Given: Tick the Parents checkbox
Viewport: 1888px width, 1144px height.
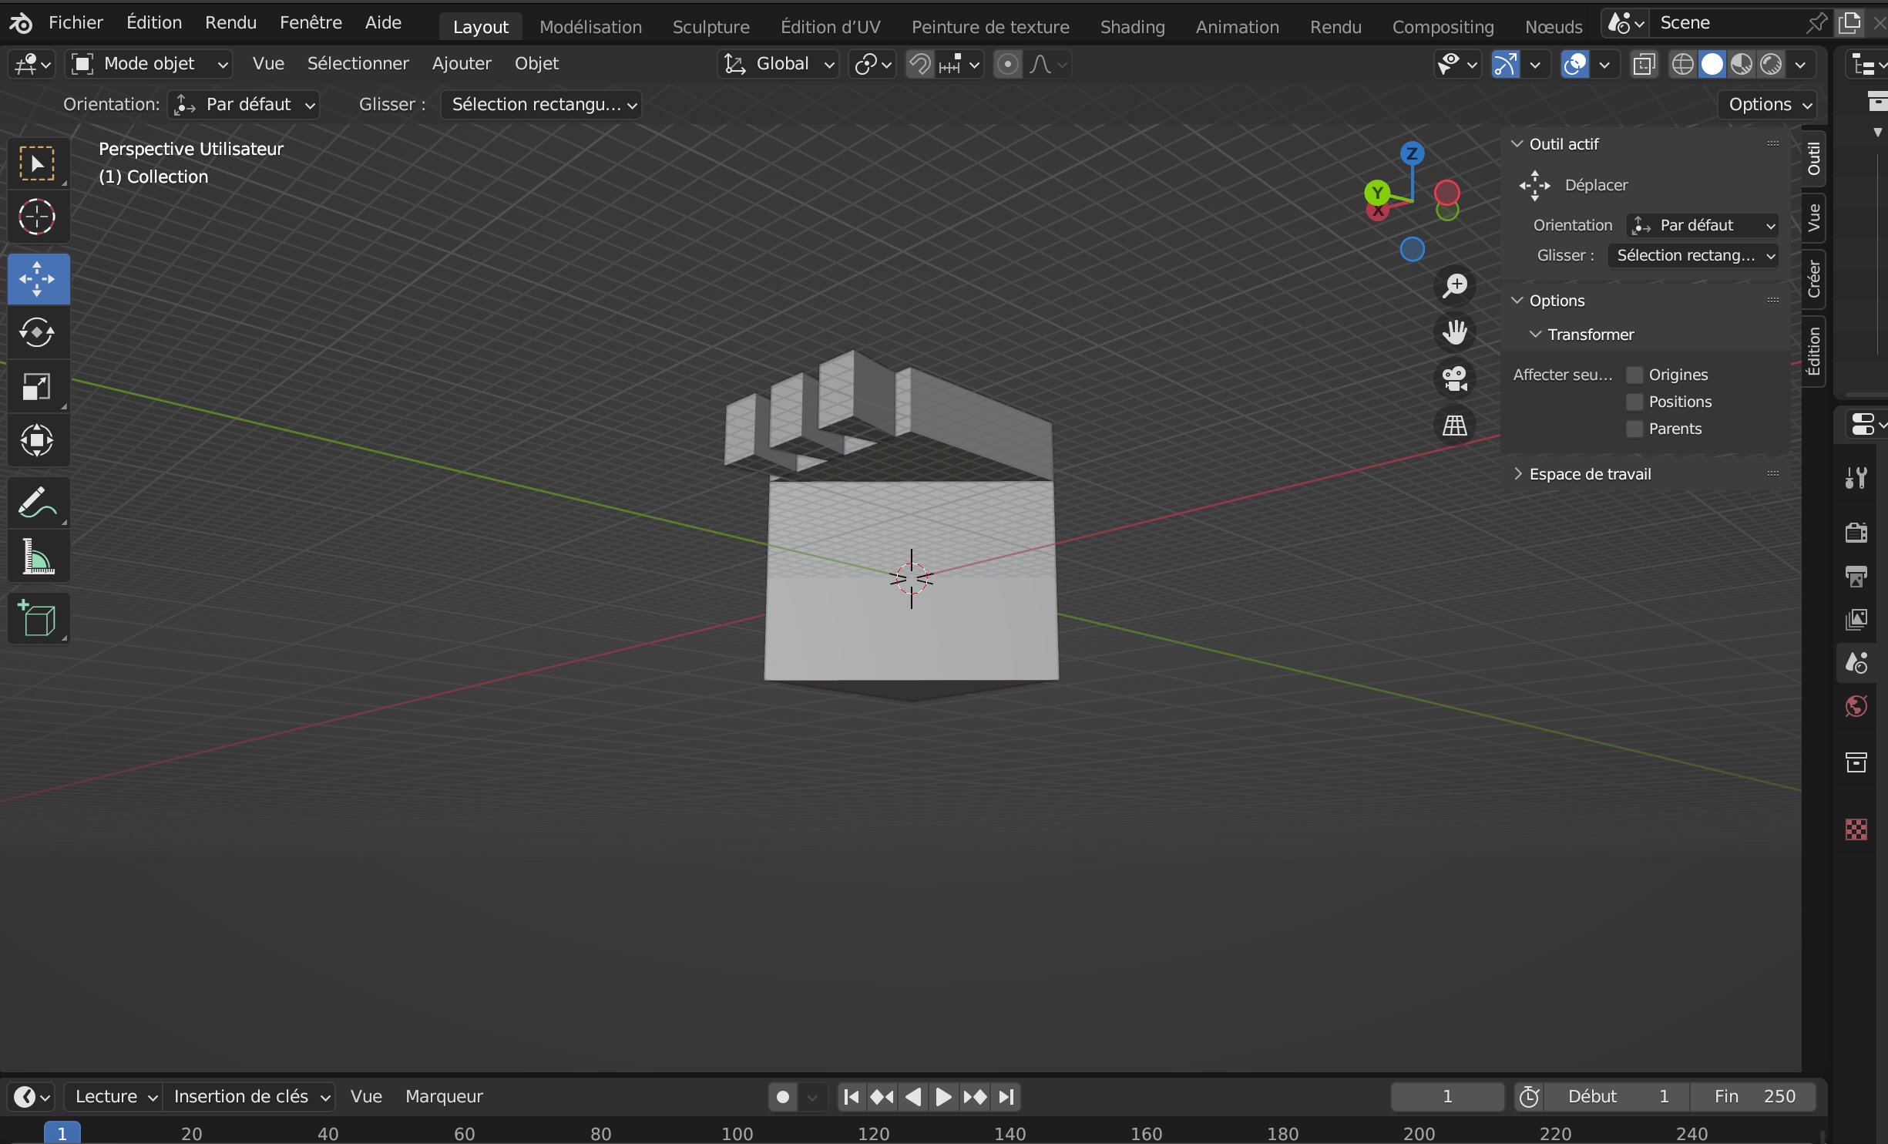Looking at the screenshot, I should coord(1634,429).
